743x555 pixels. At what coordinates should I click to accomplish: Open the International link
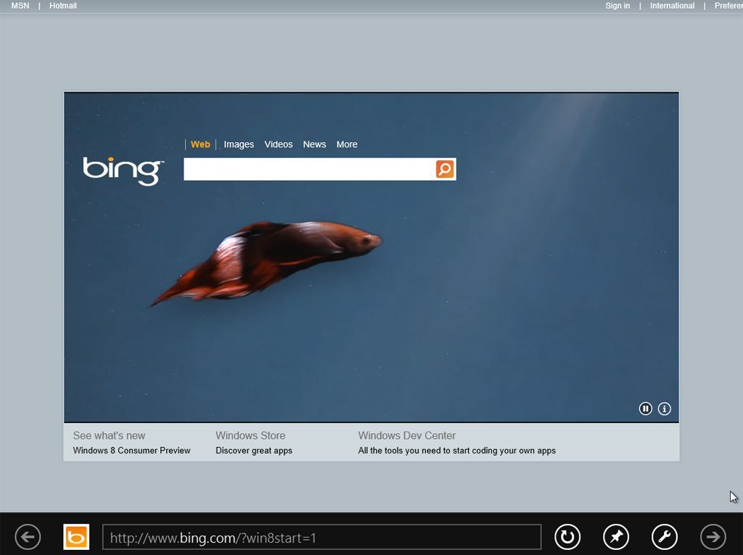click(x=672, y=6)
